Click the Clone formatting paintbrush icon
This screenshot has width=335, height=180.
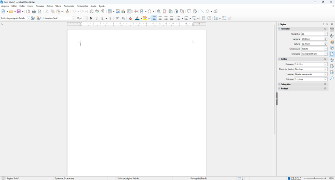pyautogui.click(x=67, y=12)
